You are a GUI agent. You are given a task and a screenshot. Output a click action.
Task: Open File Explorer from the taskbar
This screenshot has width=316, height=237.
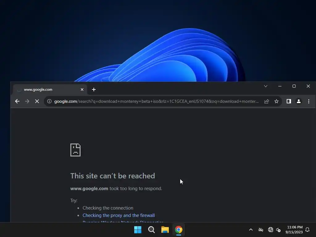tap(165, 230)
